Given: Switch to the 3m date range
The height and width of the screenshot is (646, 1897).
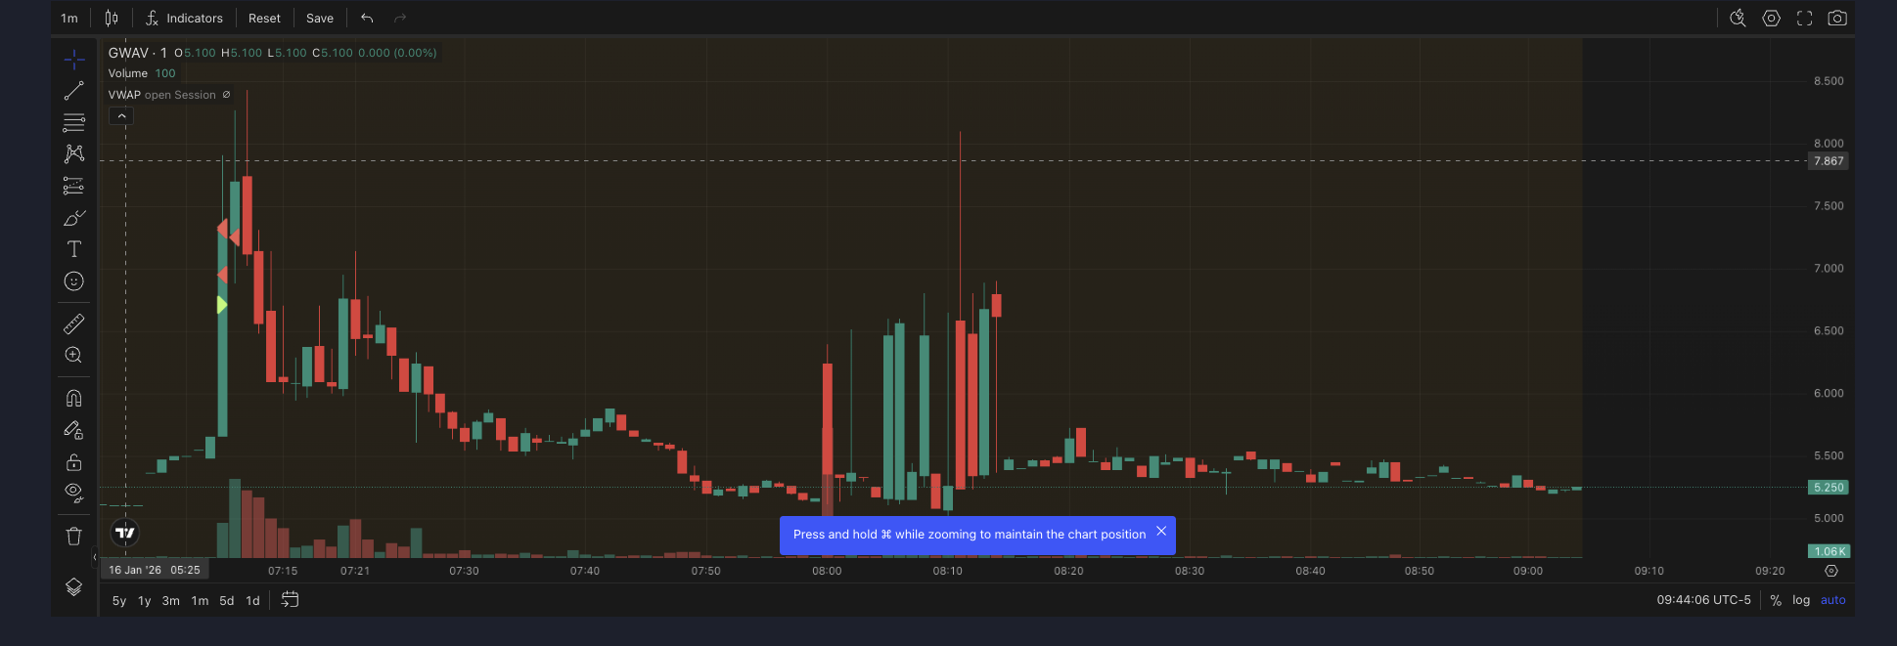Looking at the screenshot, I should point(170,601).
